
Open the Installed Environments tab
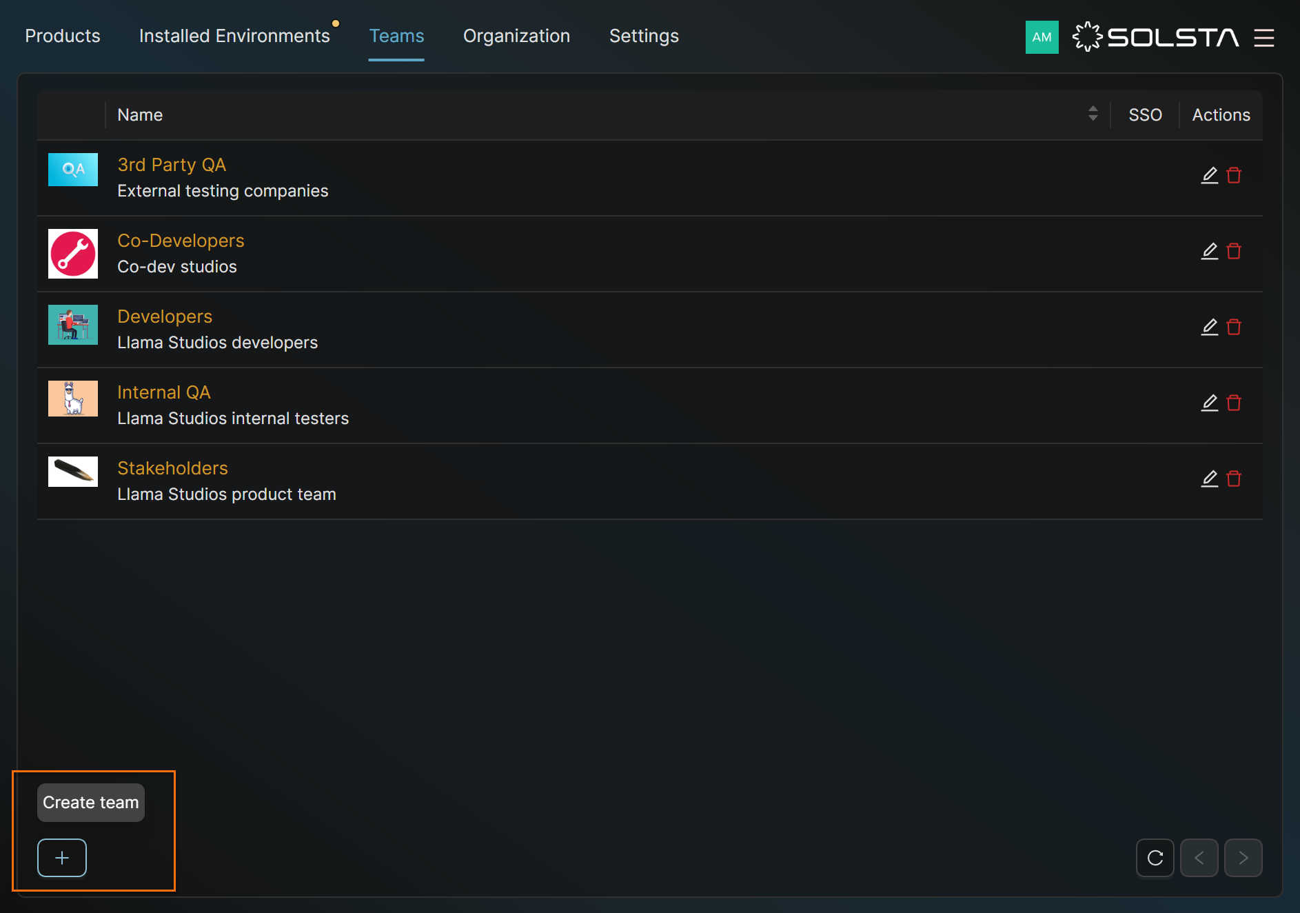[234, 36]
